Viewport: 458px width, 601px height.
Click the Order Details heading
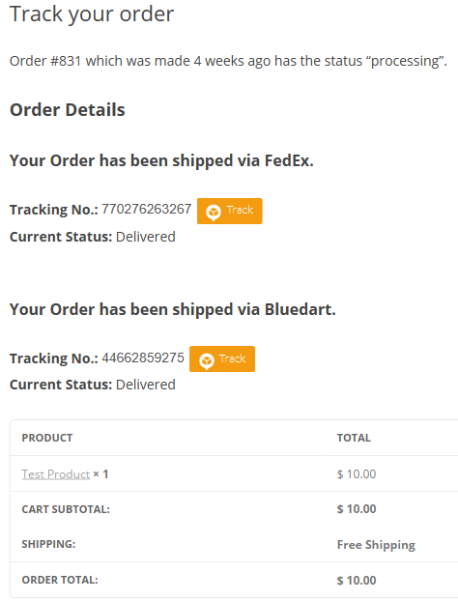point(68,110)
